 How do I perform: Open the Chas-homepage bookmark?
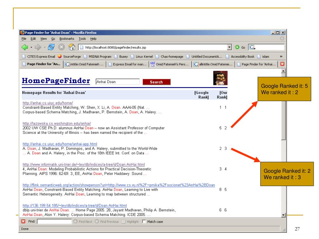pyautogui.click(x=169, y=57)
